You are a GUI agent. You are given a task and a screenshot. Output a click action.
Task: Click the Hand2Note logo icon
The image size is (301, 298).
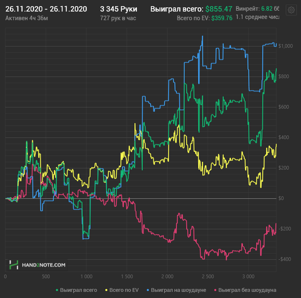click(14, 265)
